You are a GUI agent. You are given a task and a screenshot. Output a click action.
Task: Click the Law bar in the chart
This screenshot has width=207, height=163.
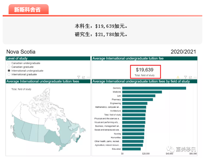pyautogui.click(x=139, y=96)
